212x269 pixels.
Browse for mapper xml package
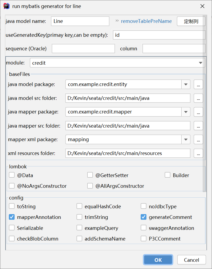(x=198, y=140)
